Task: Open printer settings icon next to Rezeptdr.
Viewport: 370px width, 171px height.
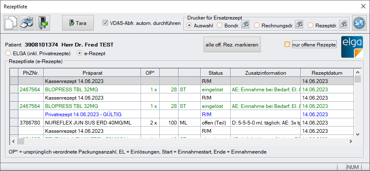Action: click(344, 25)
